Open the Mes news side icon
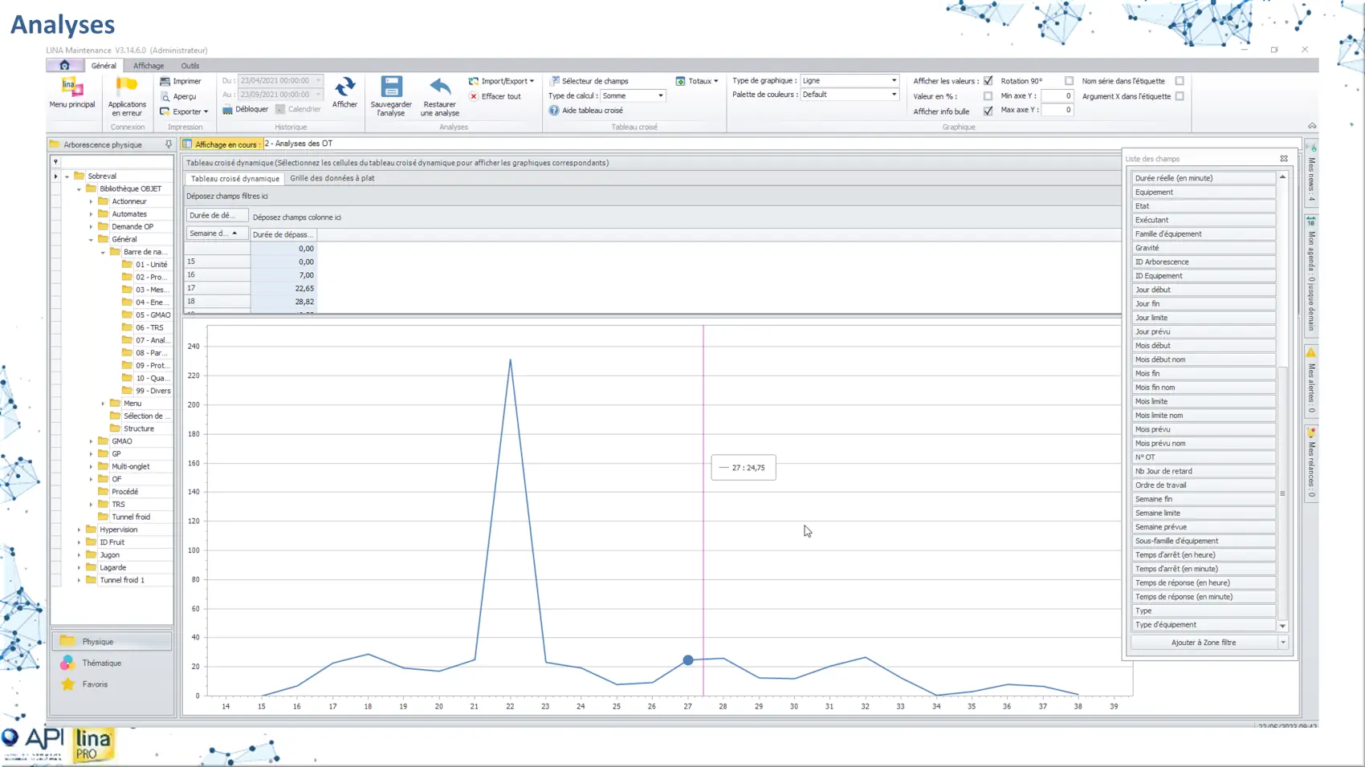This screenshot has height=767, width=1365. click(1311, 148)
